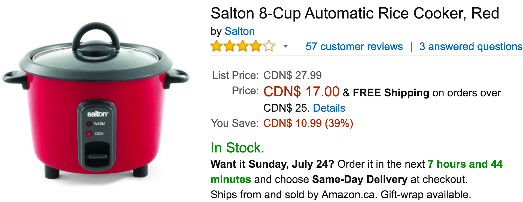Click the empty fifth rating star
This screenshot has height=202, width=523.
269,46
